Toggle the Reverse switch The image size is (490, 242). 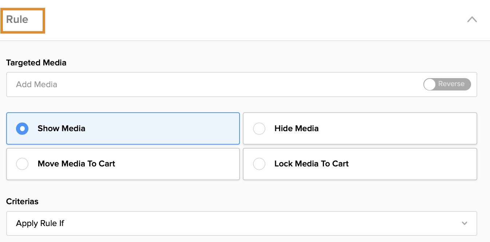click(447, 84)
